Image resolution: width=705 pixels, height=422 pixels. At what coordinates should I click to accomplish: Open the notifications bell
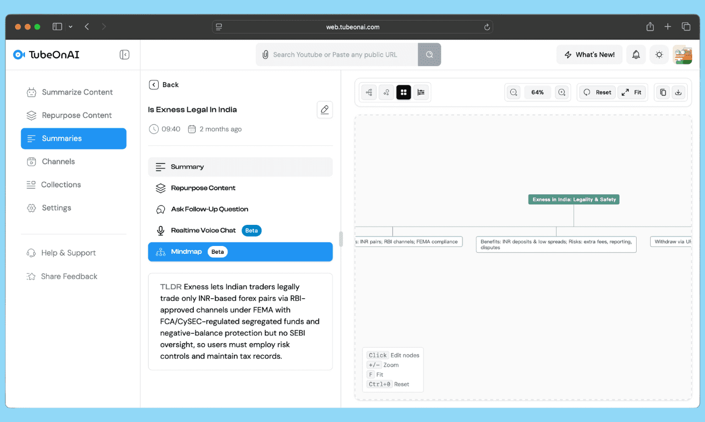[x=636, y=54]
